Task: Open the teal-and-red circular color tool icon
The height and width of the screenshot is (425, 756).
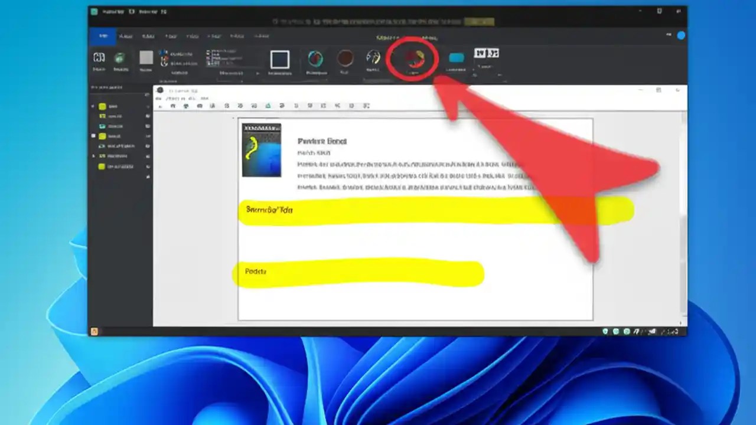Action: 316,59
